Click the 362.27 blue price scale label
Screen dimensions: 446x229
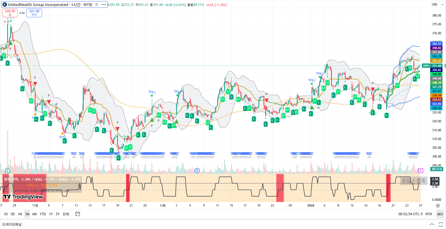(436, 44)
